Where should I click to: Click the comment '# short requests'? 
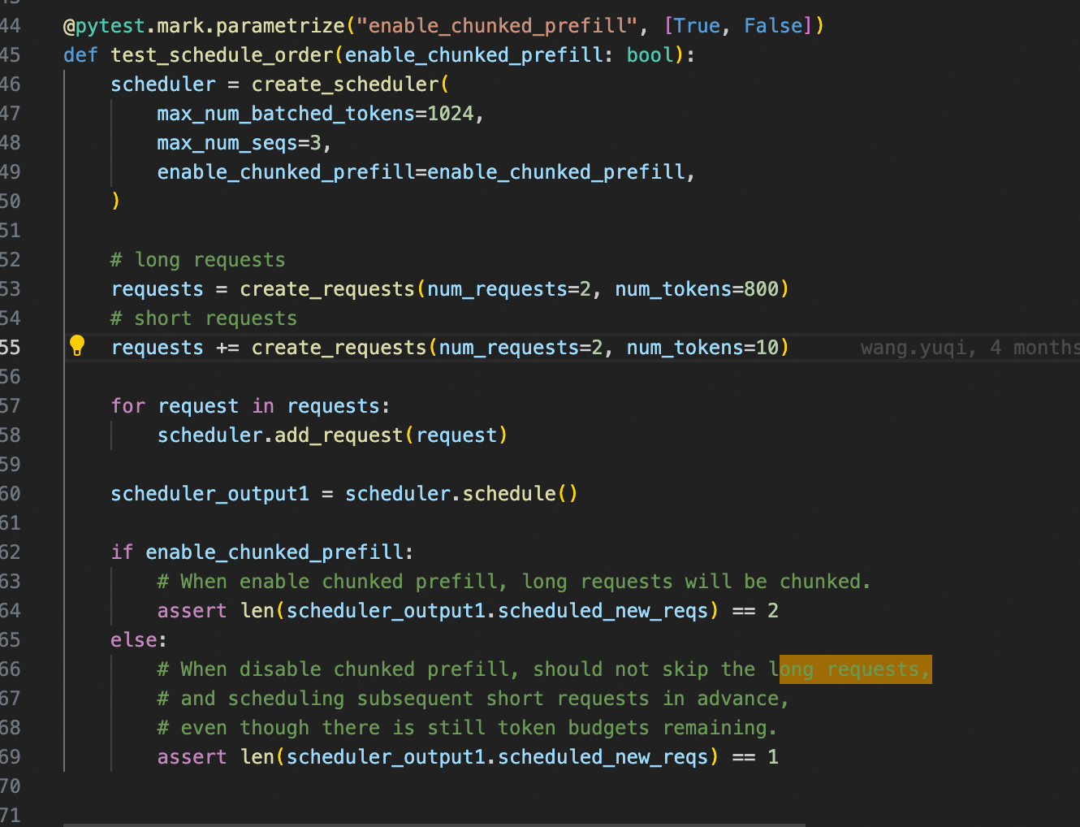[204, 318]
